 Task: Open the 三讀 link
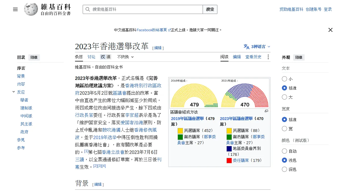point(80,160)
